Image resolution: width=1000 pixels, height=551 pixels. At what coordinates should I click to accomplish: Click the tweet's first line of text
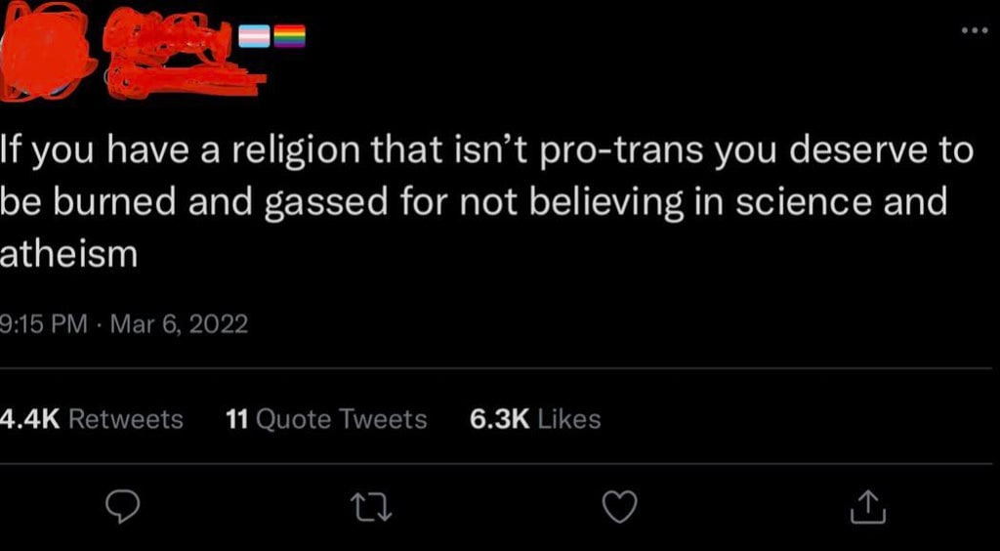(486, 152)
